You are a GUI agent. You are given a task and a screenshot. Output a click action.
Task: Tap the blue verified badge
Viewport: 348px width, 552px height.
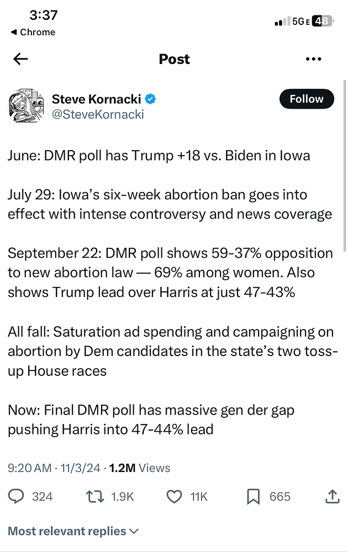(151, 99)
